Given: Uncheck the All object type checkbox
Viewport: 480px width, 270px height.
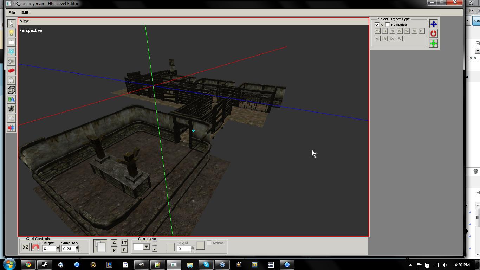Looking at the screenshot, I should [377, 25].
